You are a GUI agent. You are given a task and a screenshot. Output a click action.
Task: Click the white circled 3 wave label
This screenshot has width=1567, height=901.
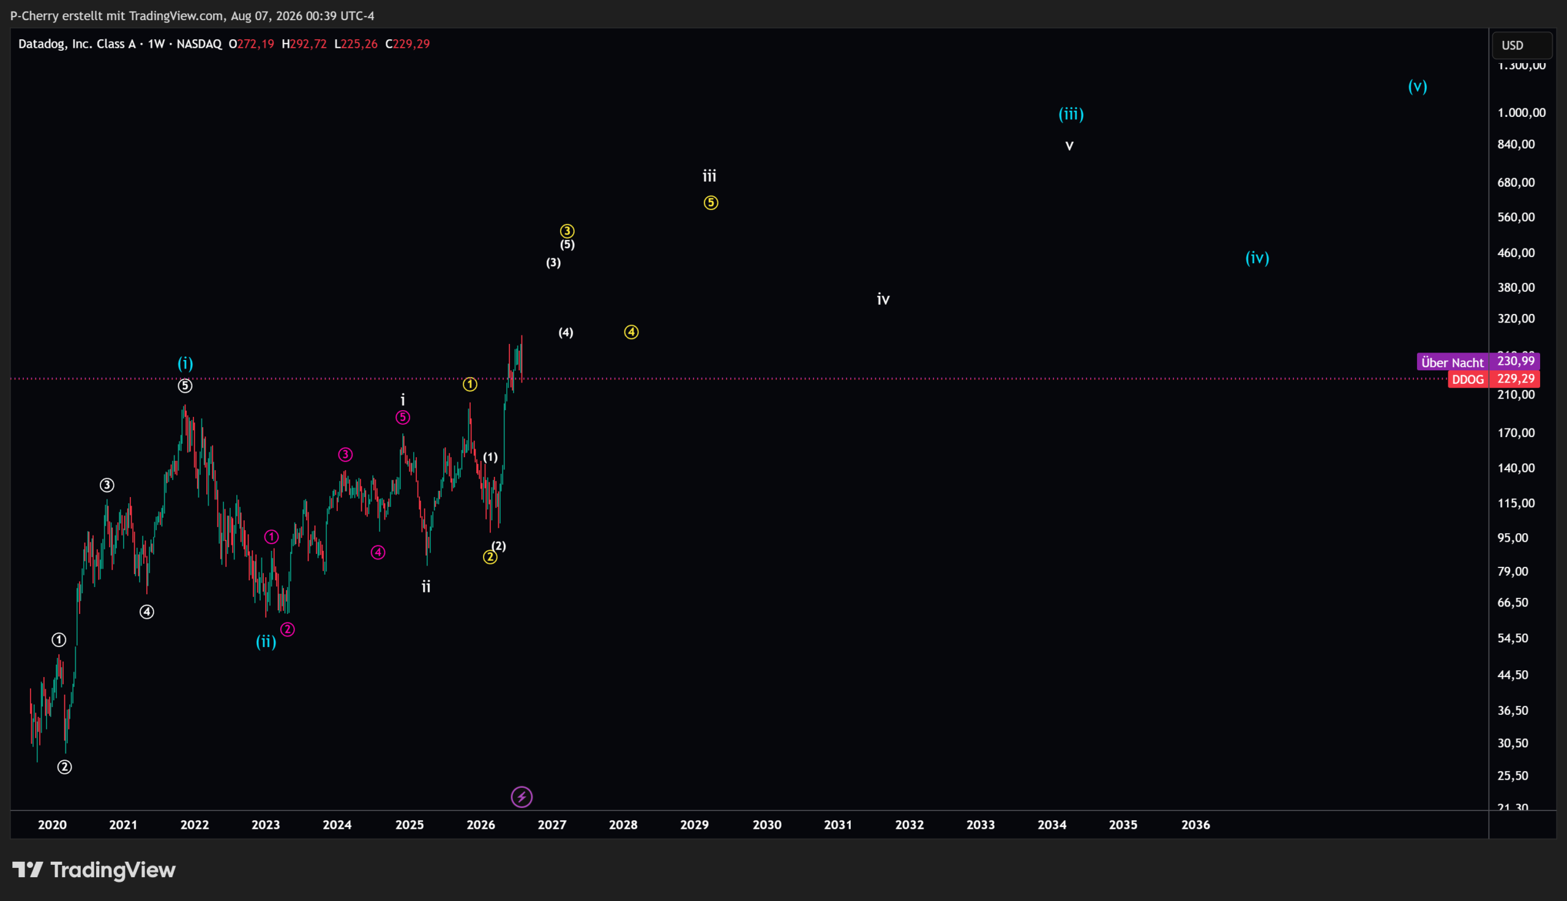point(107,485)
